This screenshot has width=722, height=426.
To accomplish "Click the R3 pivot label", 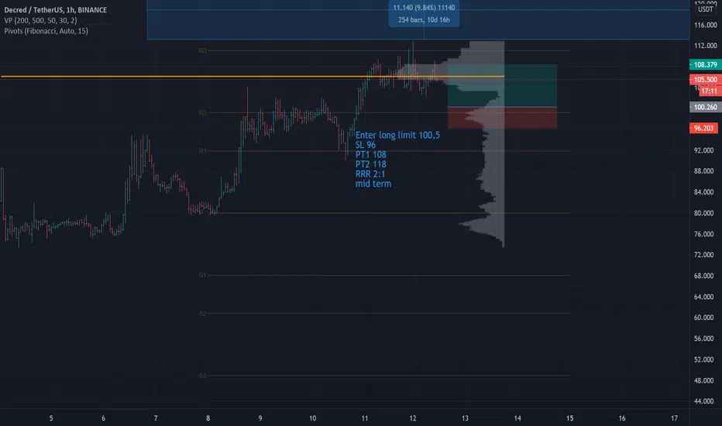I will 203,50.
